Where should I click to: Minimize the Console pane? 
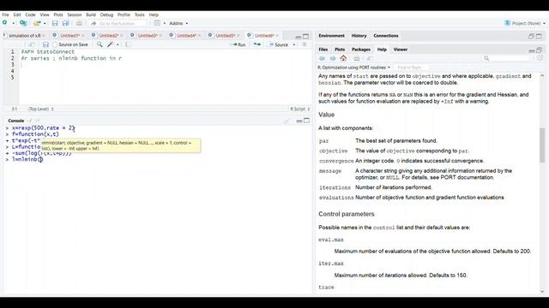point(299,121)
